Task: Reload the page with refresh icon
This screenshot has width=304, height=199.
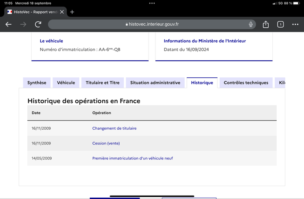Action: pos(38,24)
